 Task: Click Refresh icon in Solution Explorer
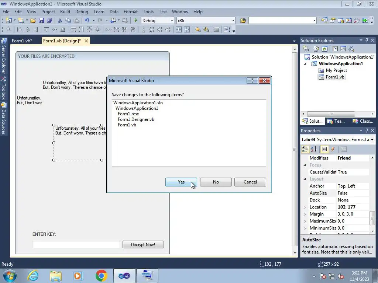(x=324, y=49)
